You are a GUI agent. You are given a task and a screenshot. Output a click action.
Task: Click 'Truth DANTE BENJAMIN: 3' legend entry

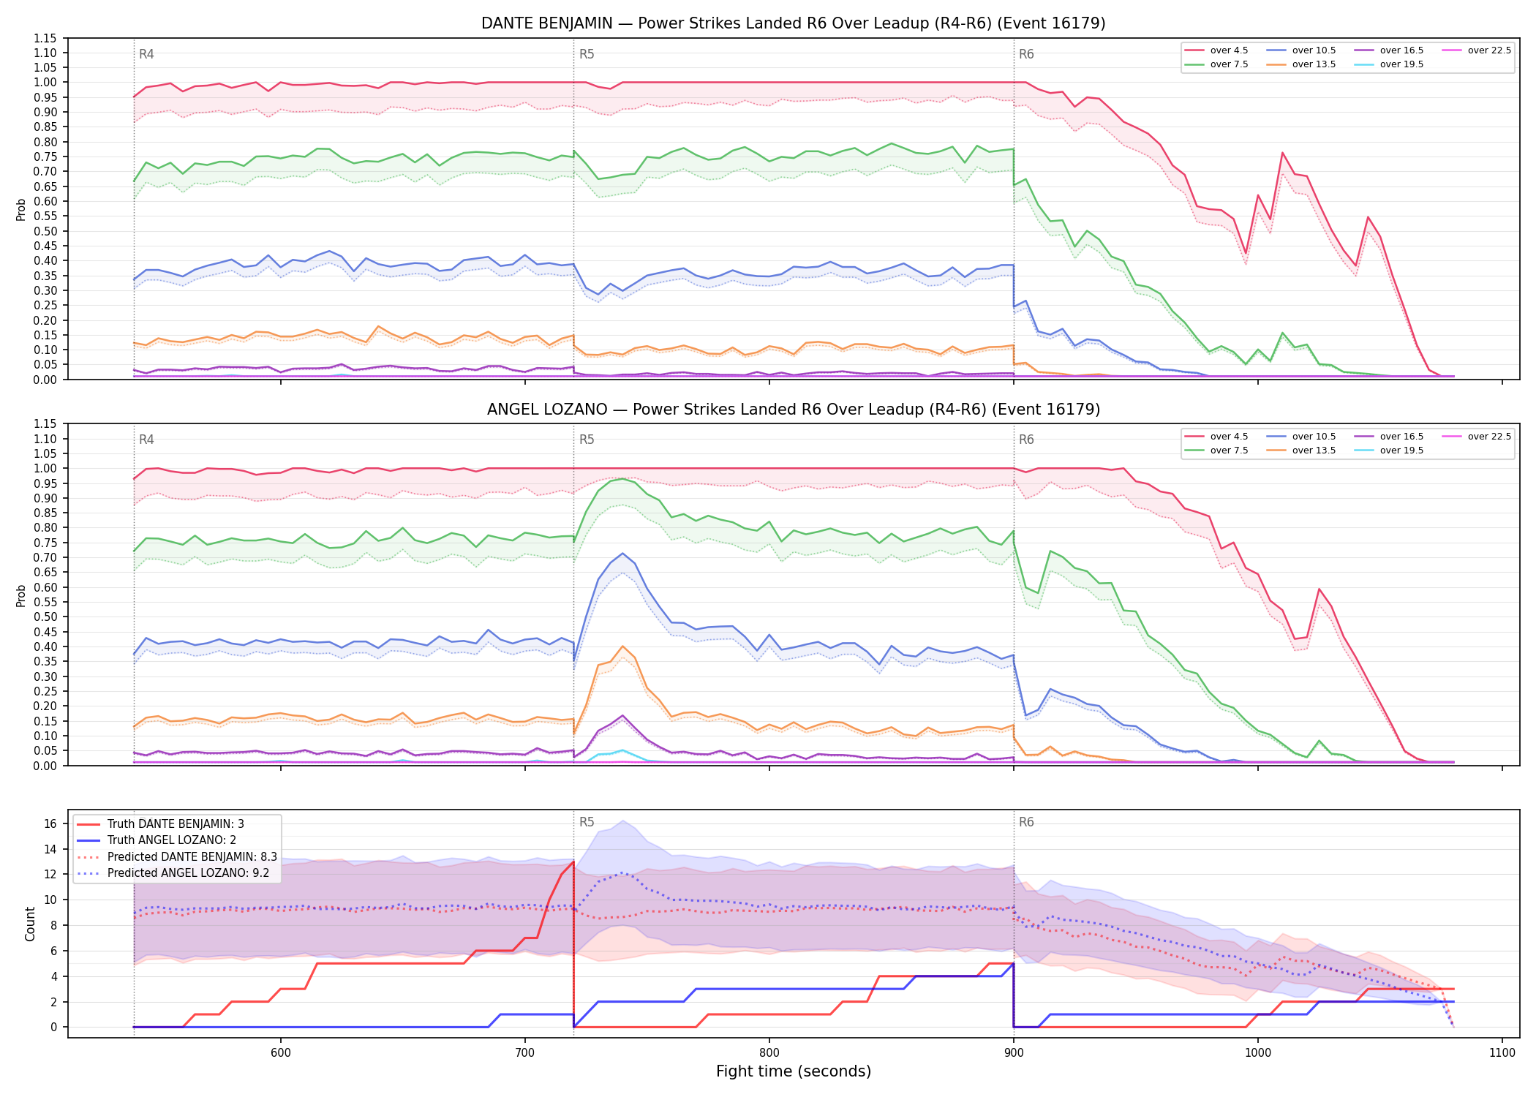click(161, 824)
